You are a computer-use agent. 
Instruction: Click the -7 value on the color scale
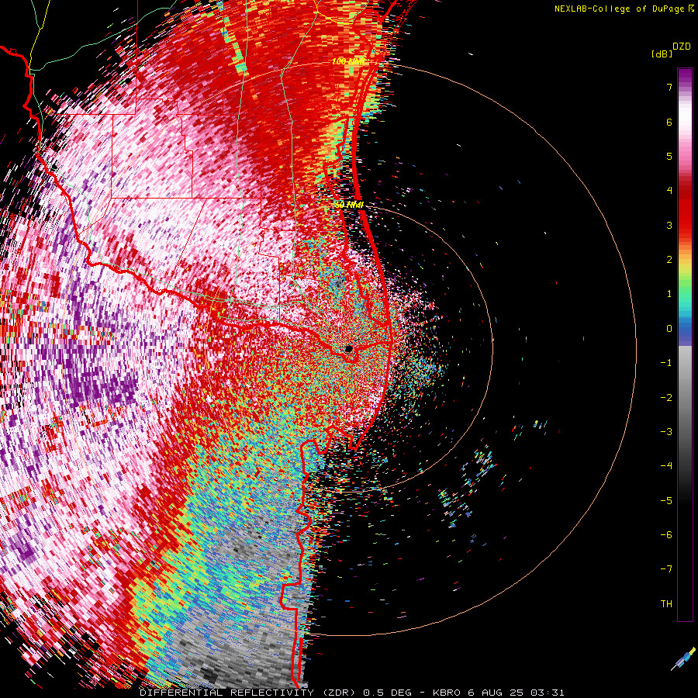point(666,569)
